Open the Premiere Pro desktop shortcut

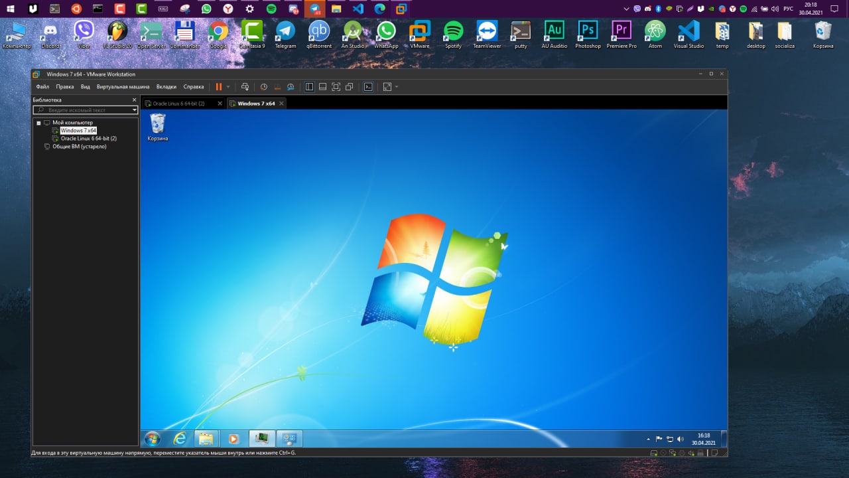(621, 35)
